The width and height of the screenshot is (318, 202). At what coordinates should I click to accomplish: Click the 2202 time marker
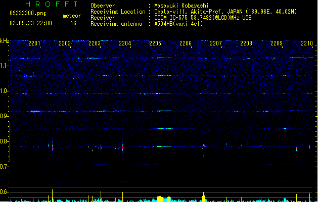coord(65,43)
